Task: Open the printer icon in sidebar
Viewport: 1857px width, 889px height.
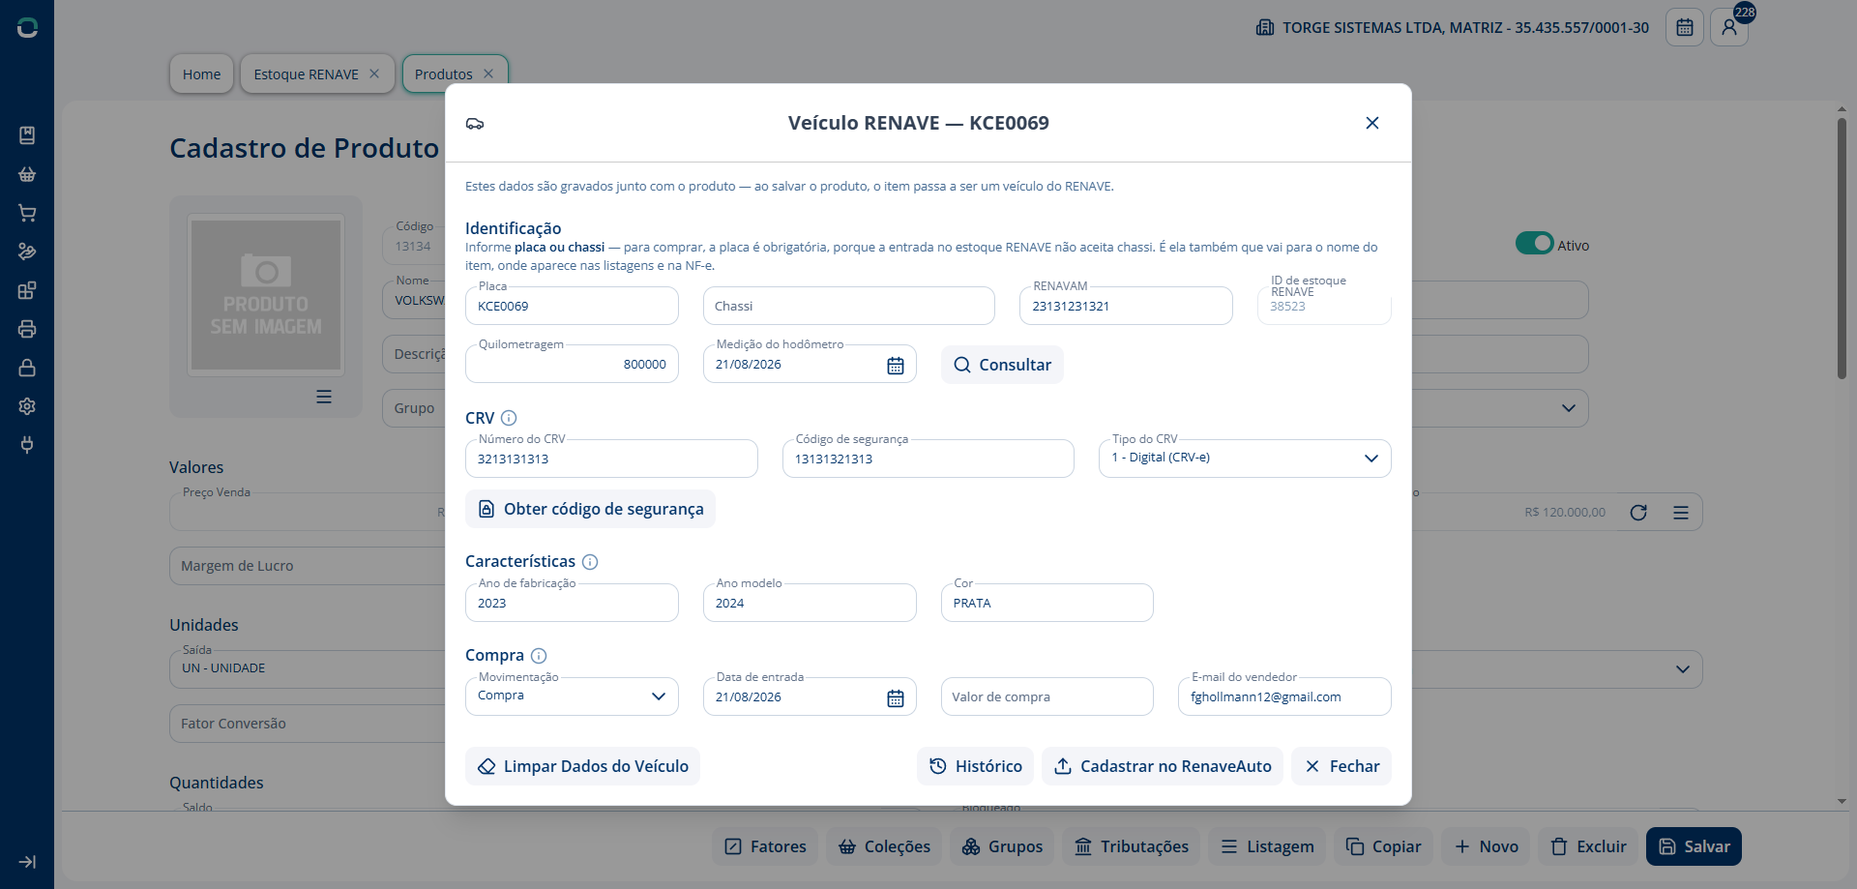Action: [27, 329]
